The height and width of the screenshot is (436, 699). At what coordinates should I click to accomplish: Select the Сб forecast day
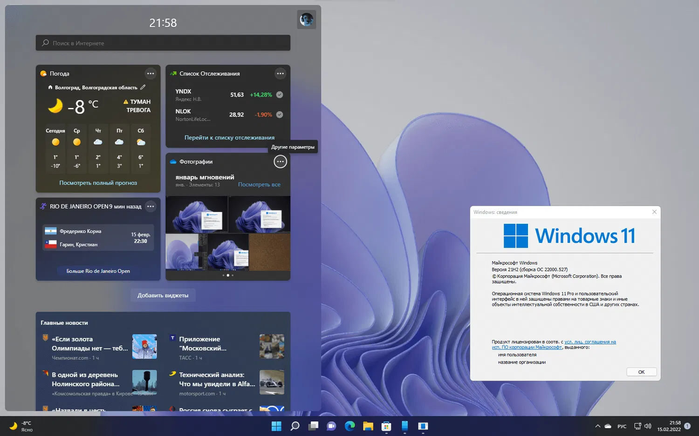pos(141,149)
